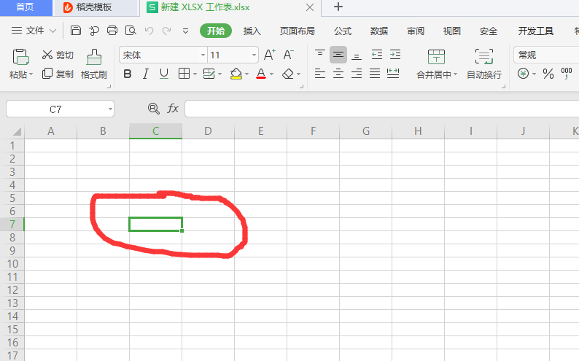579x361 pixels.
Task: Click the Print icon
Action: click(x=112, y=31)
